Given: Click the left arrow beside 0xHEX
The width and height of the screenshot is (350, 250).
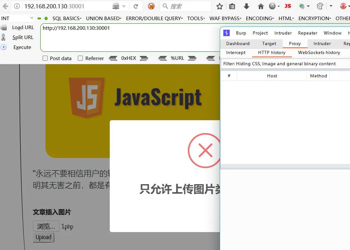Looking at the screenshot, I should (x=113, y=58).
